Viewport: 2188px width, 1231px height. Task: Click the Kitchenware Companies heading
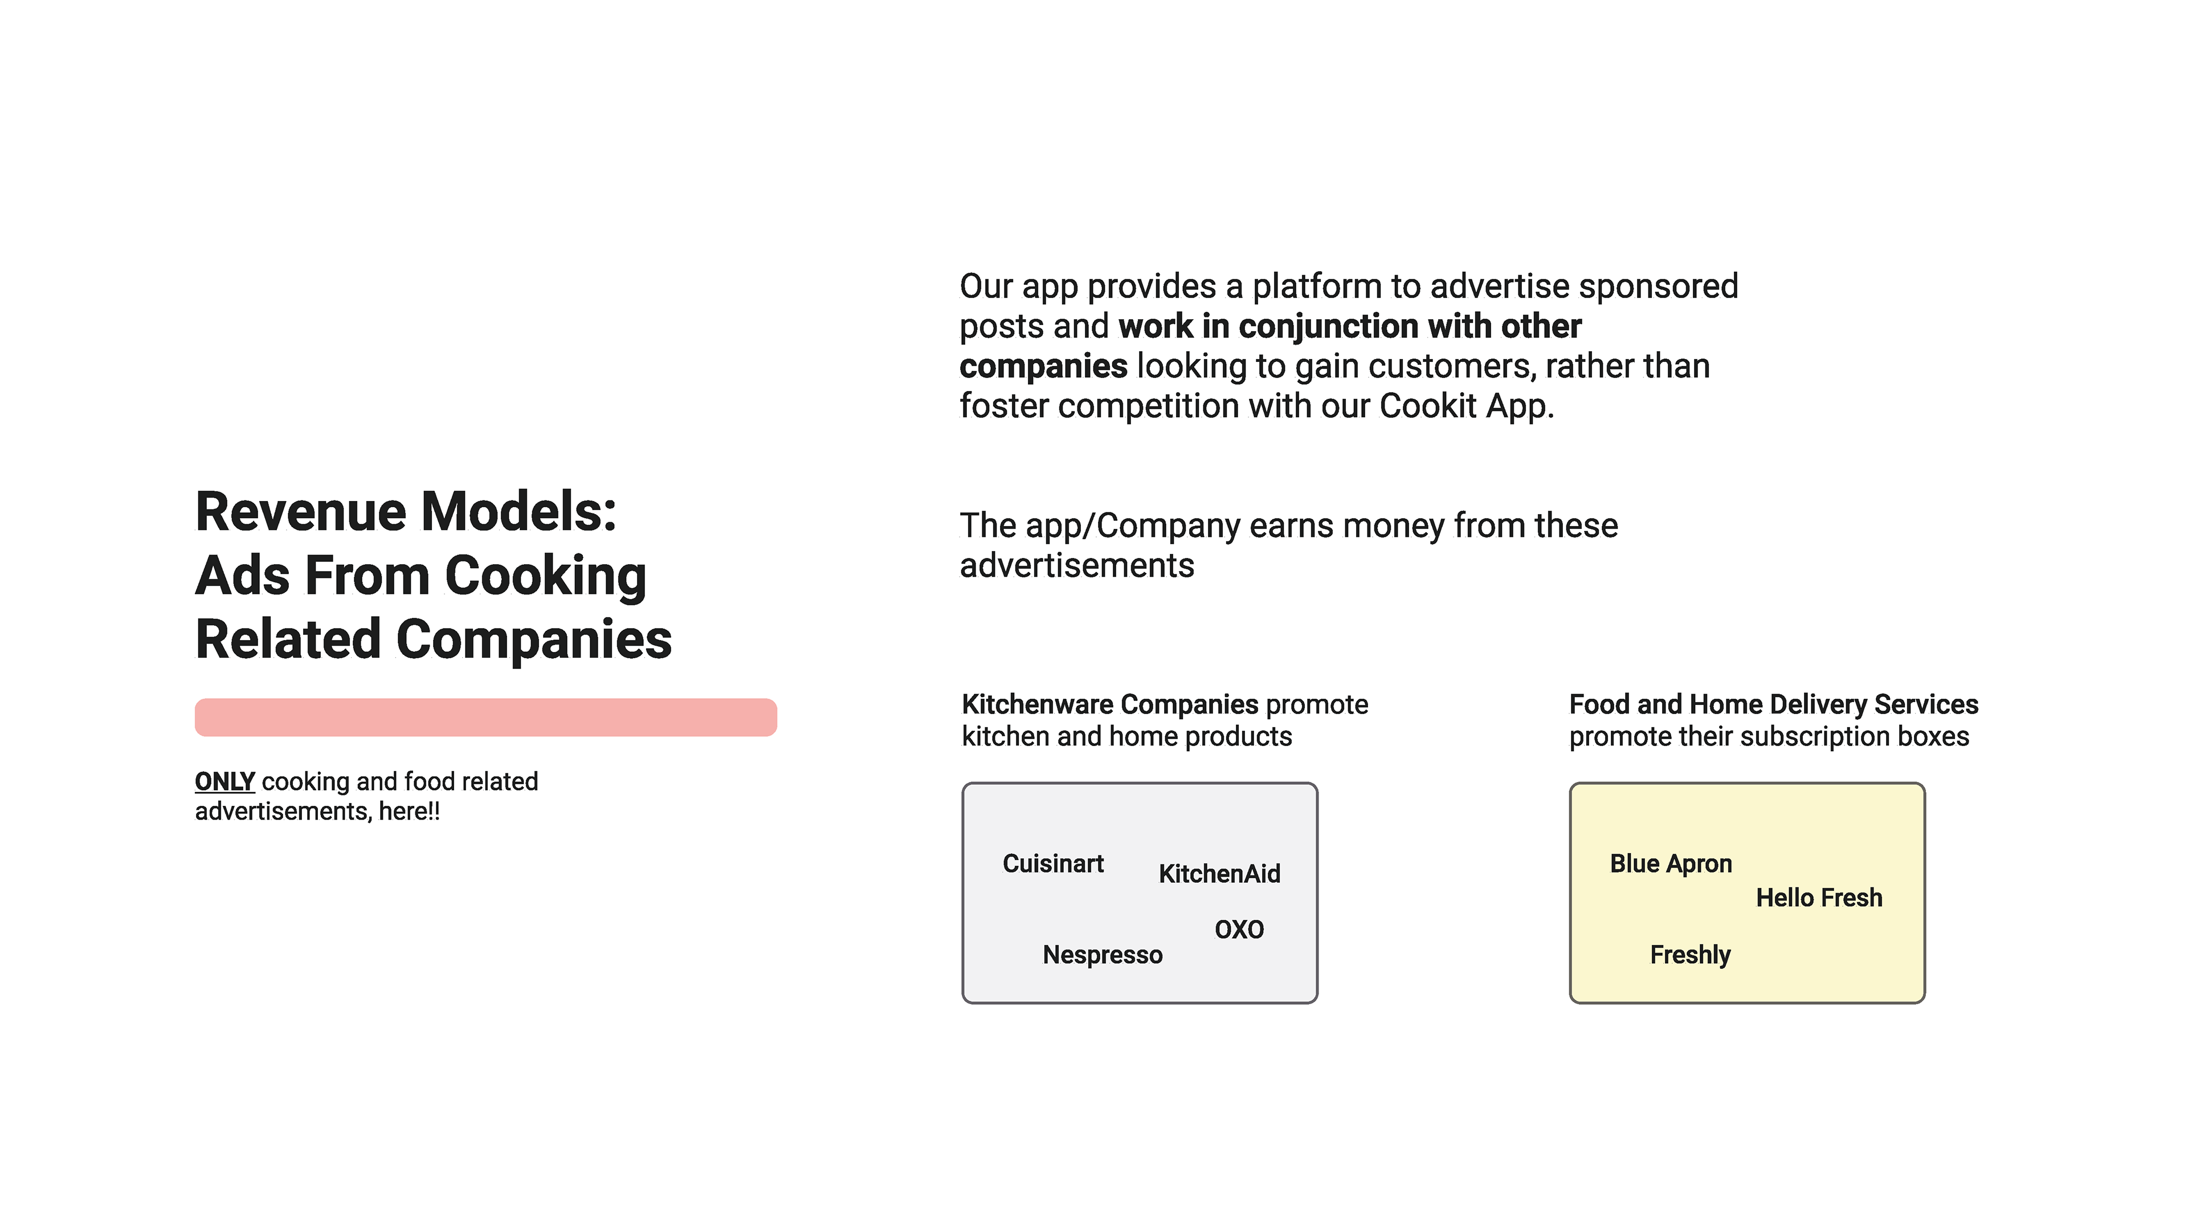1109,704
